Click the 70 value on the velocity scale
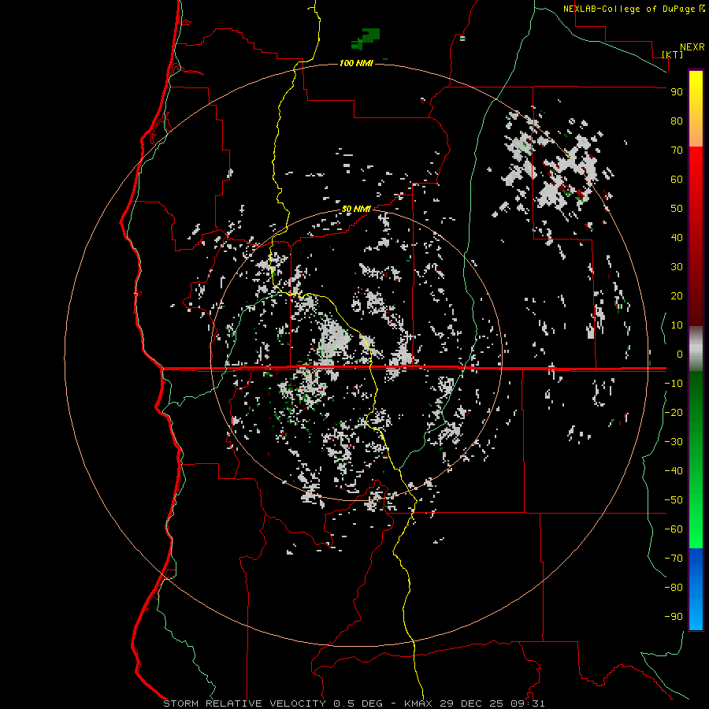The height and width of the screenshot is (709, 709). [x=677, y=150]
